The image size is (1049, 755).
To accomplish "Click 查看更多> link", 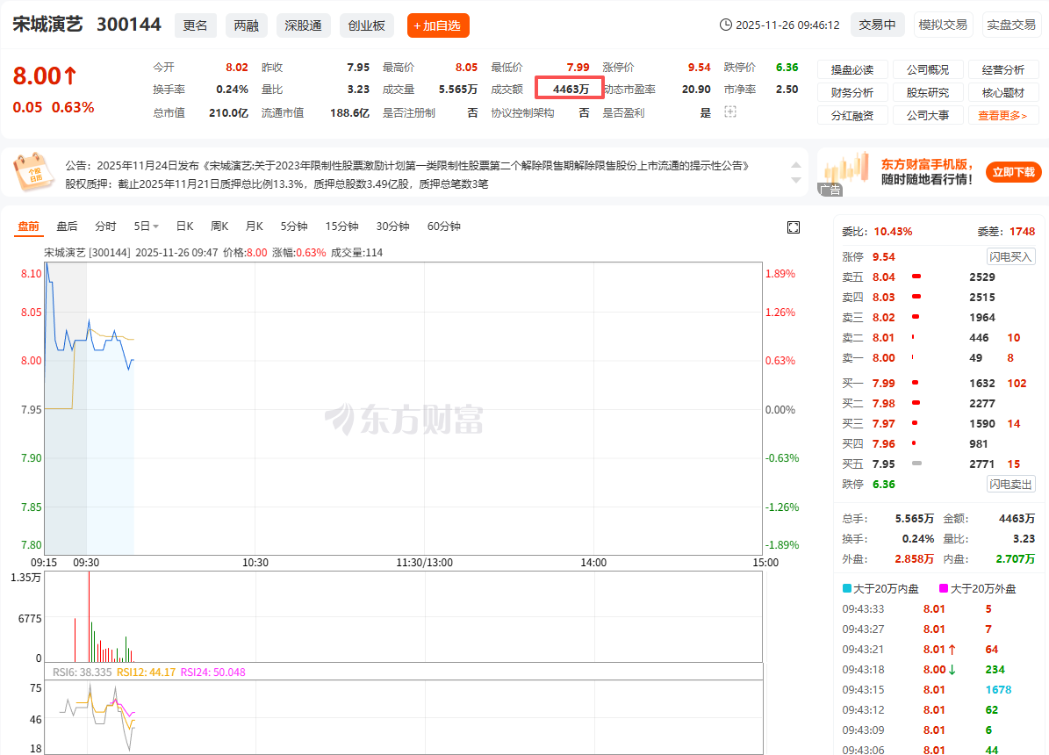I will pyautogui.click(x=1002, y=115).
